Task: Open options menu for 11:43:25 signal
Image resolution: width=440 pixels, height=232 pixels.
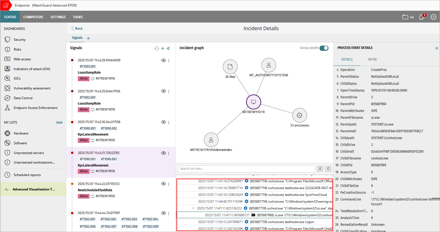Action: (169, 92)
